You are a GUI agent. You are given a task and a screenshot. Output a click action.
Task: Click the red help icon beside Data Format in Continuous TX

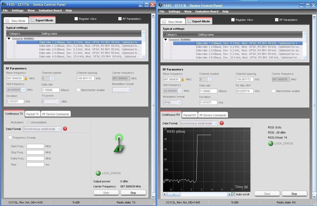coord(65,129)
